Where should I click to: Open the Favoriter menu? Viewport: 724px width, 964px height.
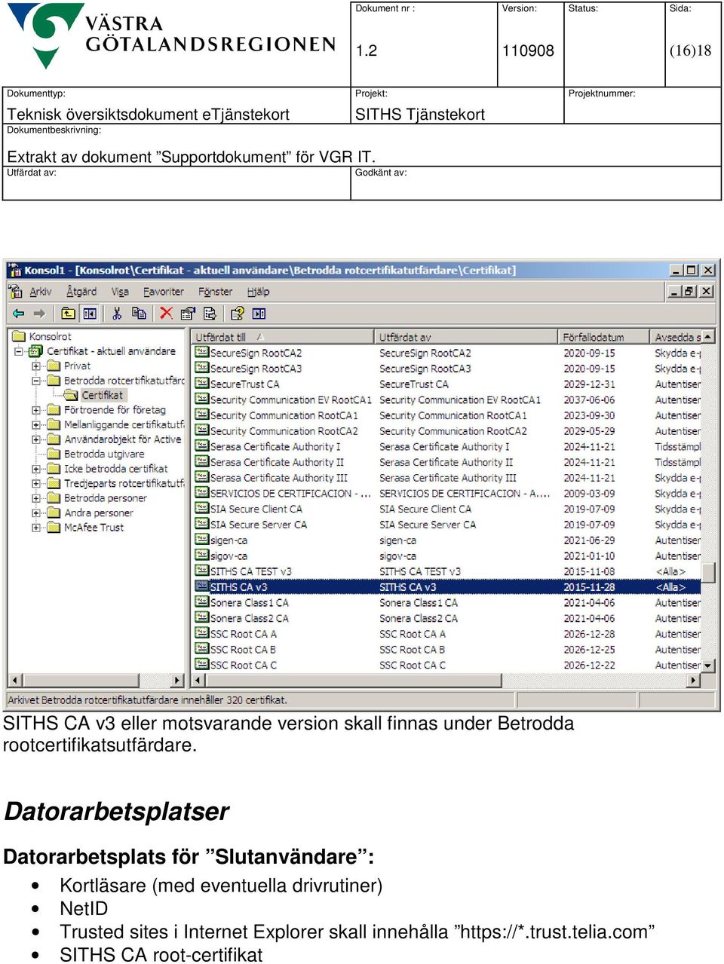click(x=163, y=292)
